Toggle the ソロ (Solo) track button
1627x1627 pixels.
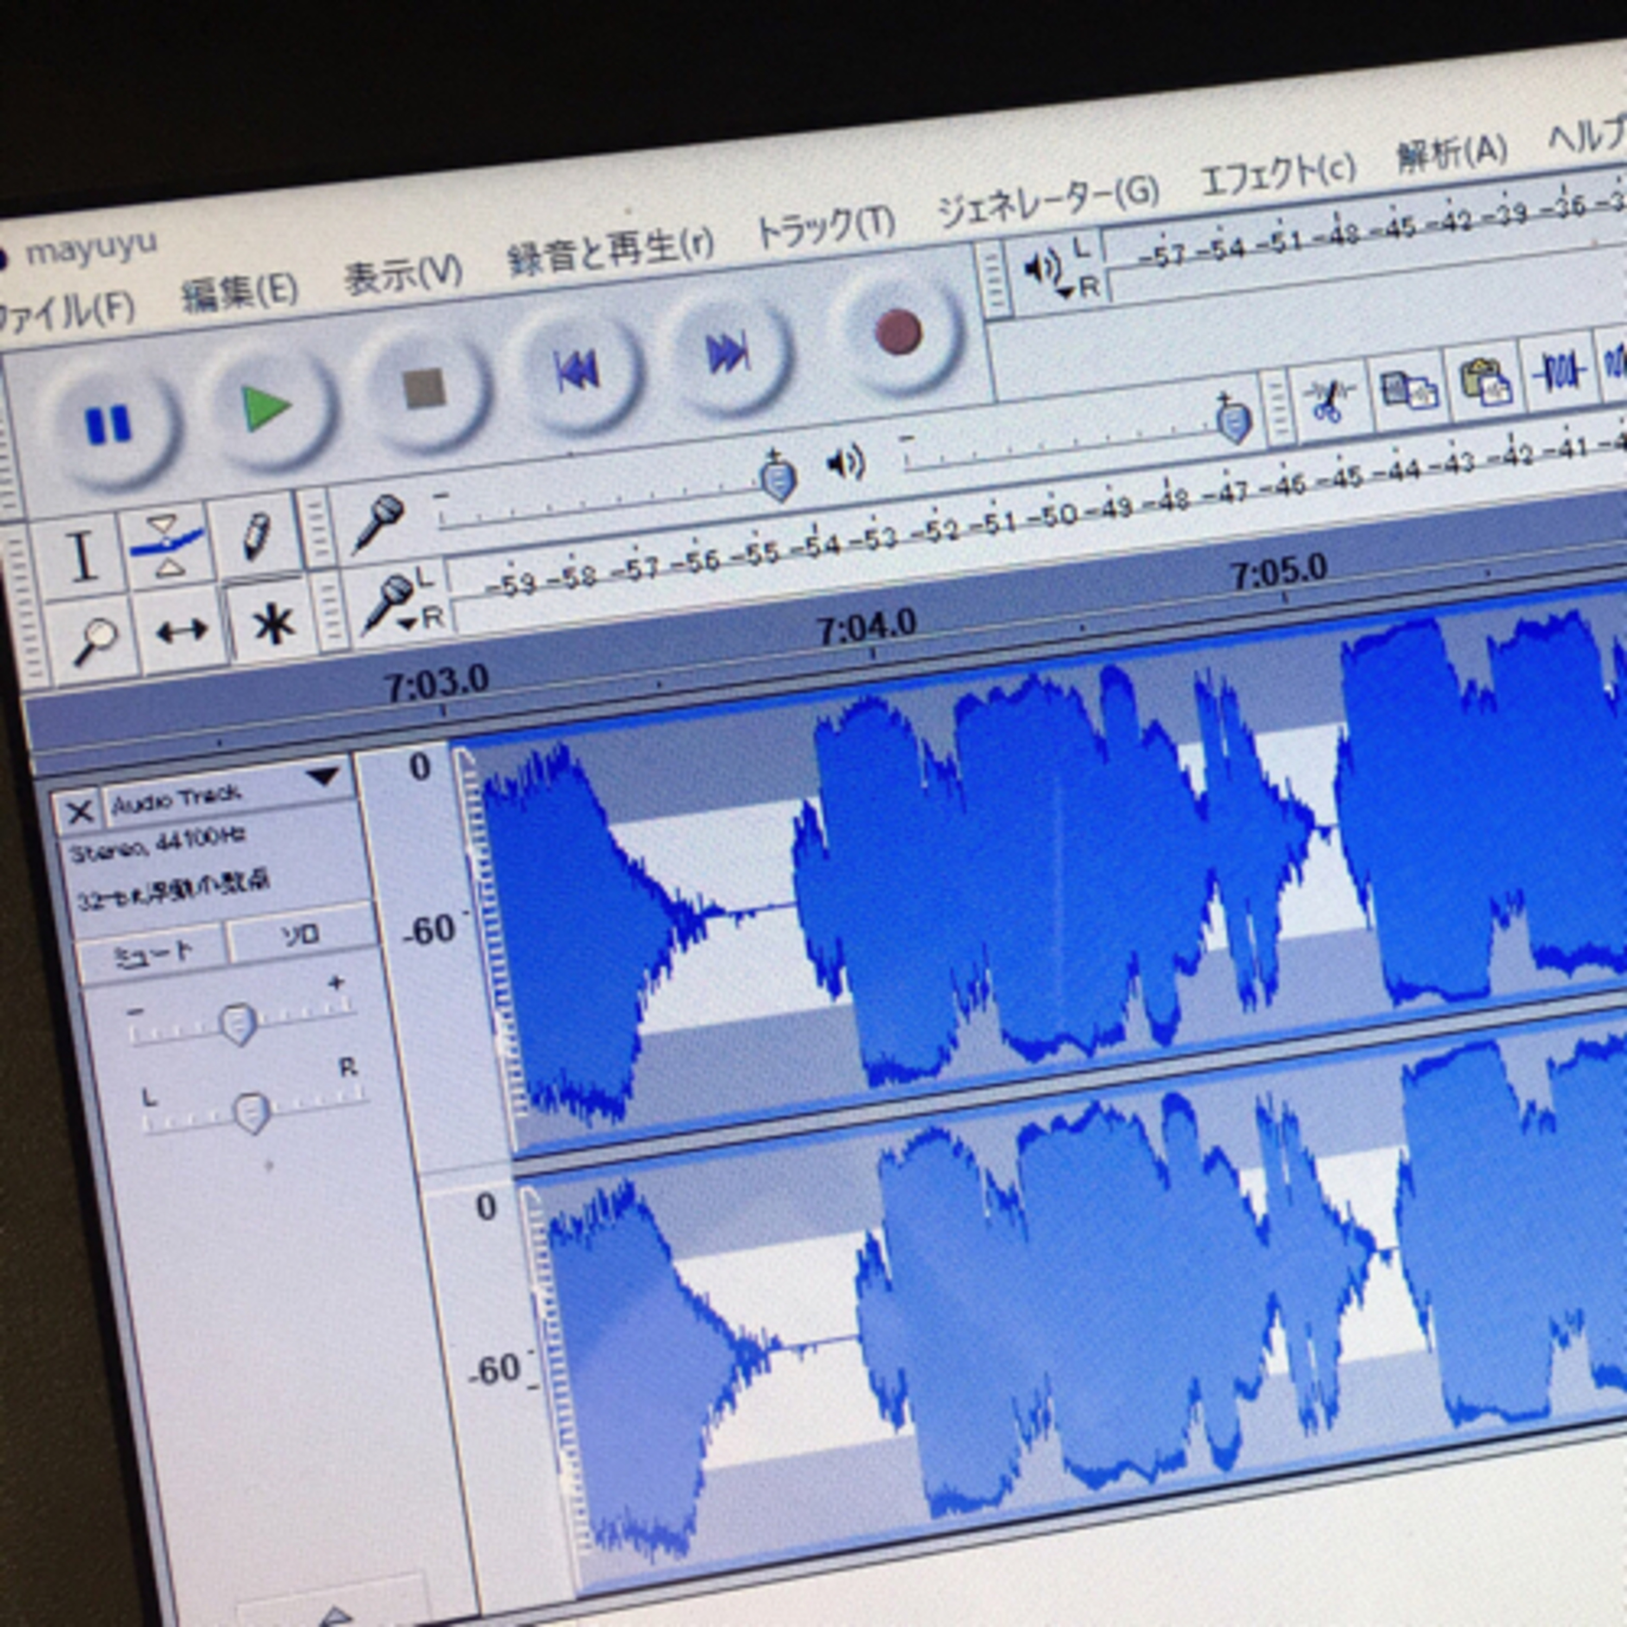[x=300, y=935]
